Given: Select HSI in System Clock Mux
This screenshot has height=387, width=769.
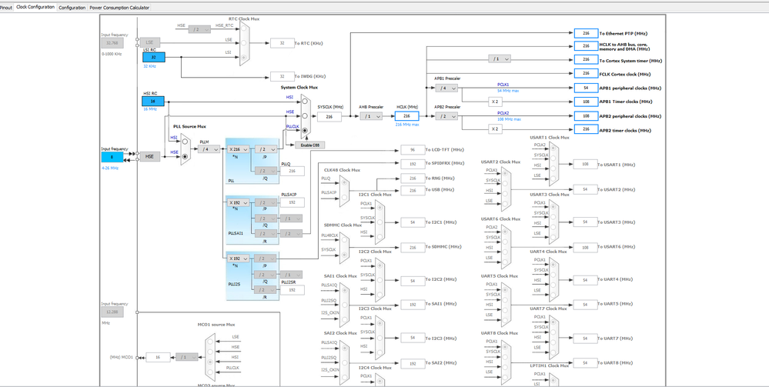Looking at the screenshot, I should point(305,102).
